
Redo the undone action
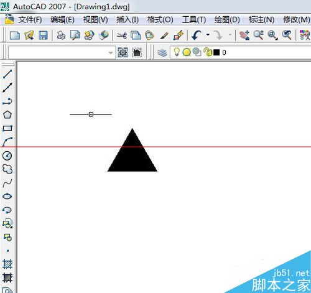pyautogui.click(x=218, y=35)
